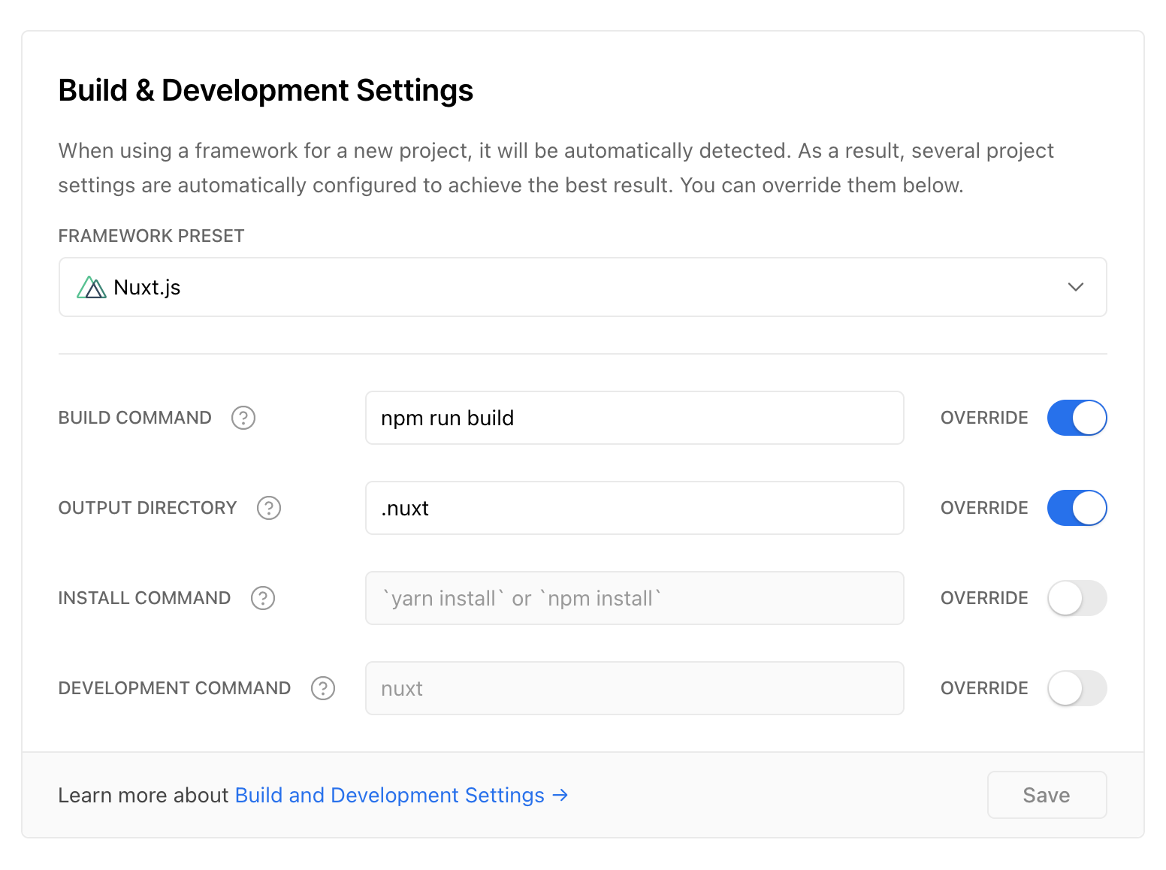This screenshot has width=1166, height=870.
Task: Click the Save button
Action: pos(1047,795)
